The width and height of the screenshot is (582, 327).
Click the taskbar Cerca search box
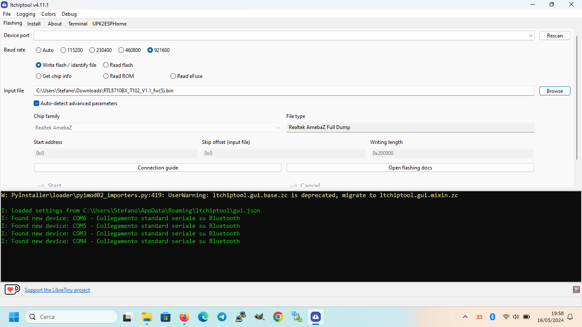click(x=71, y=317)
